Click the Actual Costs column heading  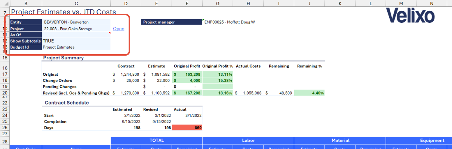[x=248, y=66]
